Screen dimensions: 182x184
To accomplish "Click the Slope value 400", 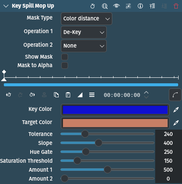I will pos(168,143).
